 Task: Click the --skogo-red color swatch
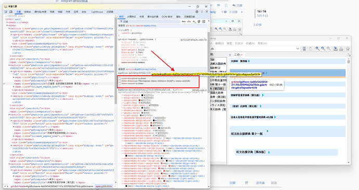tap(139, 100)
